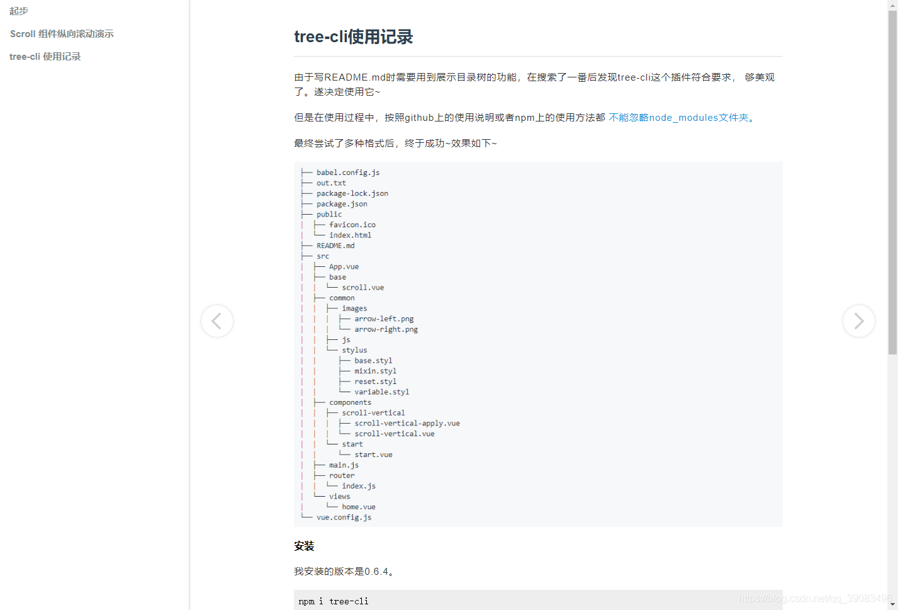
Task: Click start.vue in the tree
Action: tap(373, 455)
